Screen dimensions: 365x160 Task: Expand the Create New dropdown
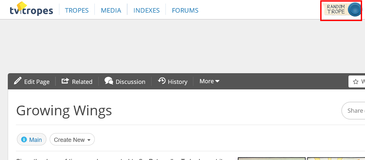coord(72,140)
